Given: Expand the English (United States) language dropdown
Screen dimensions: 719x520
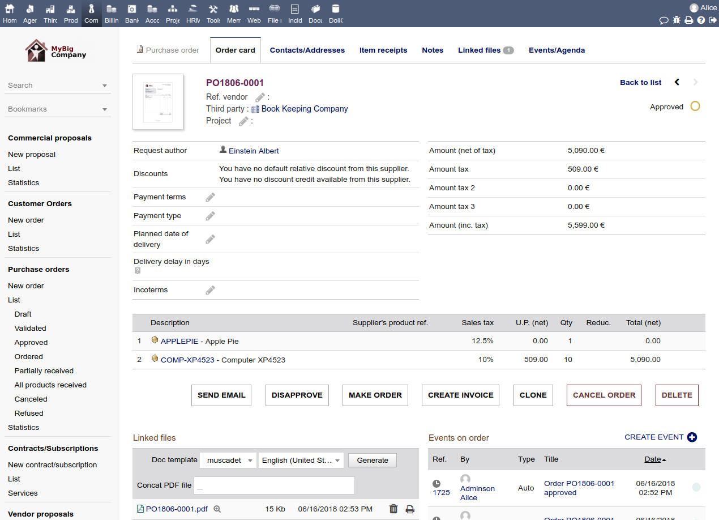Looking at the screenshot, I should (x=301, y=460).
